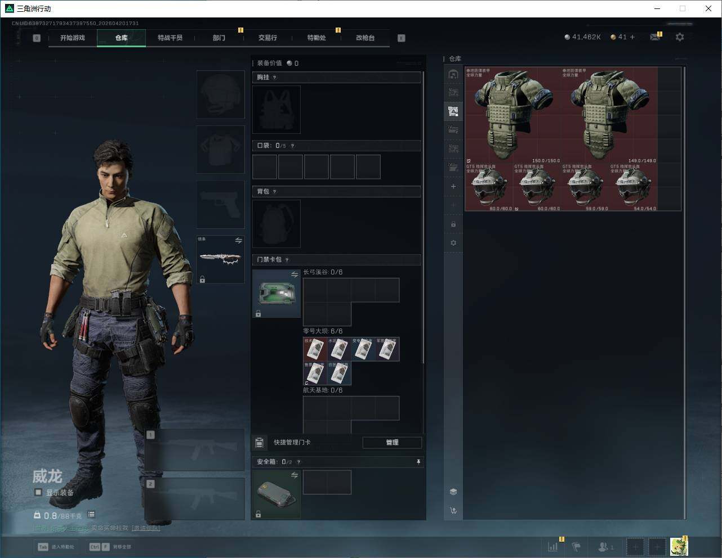The width and height of the screenshot is (722, 558).
Task: Click the statistics bar chart icon
Action: tap(553, 546)
